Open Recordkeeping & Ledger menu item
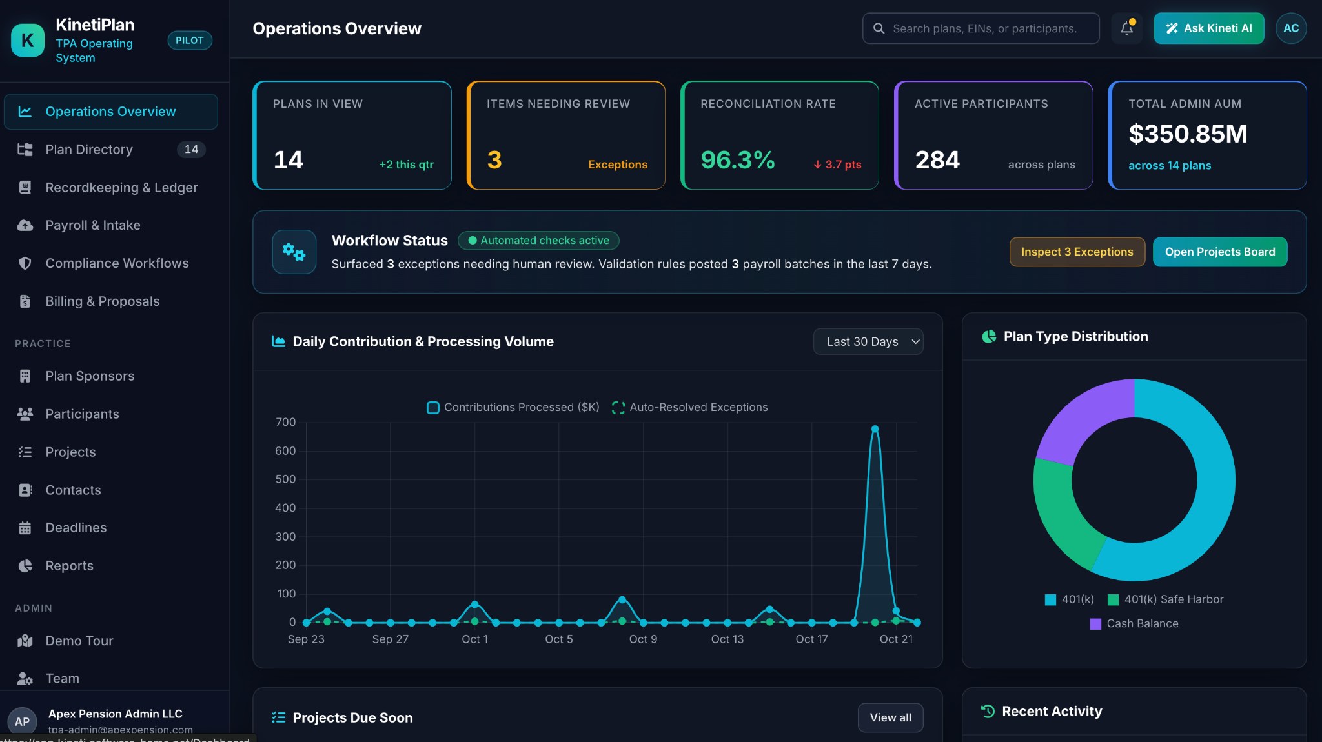This screenshot has height=742, width=1322. pos(111,188)
